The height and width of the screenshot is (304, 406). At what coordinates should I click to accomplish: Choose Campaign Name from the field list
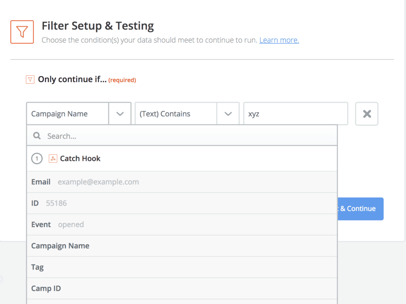(x=182, y=246)
